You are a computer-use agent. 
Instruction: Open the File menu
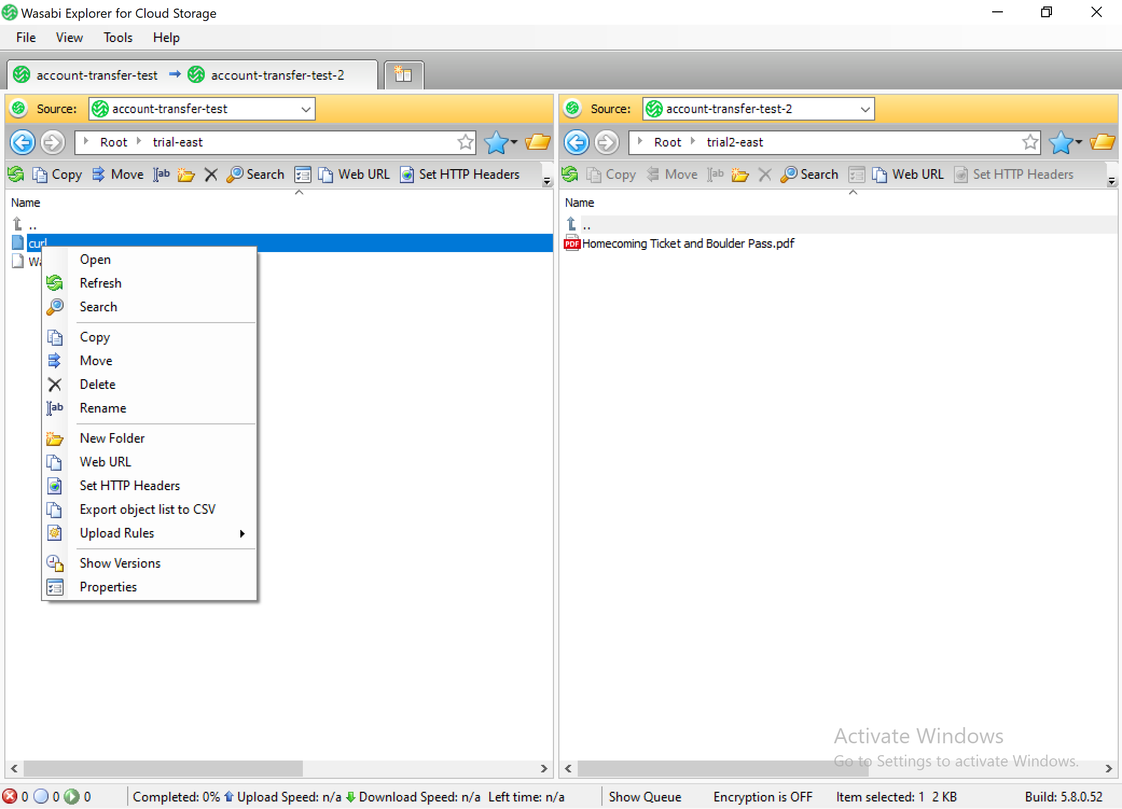click(26, 38)
